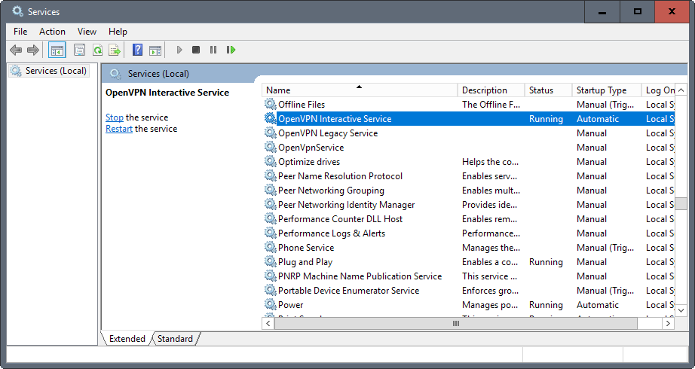695x369 pixels.
Task: Click the Start Service play icon
Action: point(179,50)
